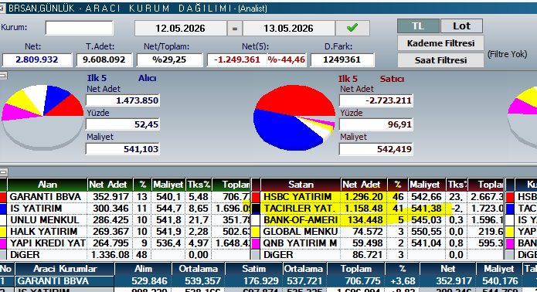Viewport: 537px width, 292px height.
Task: Click the black swatch beside TACIRLER YAT.
Action: [x=256, y=209]
